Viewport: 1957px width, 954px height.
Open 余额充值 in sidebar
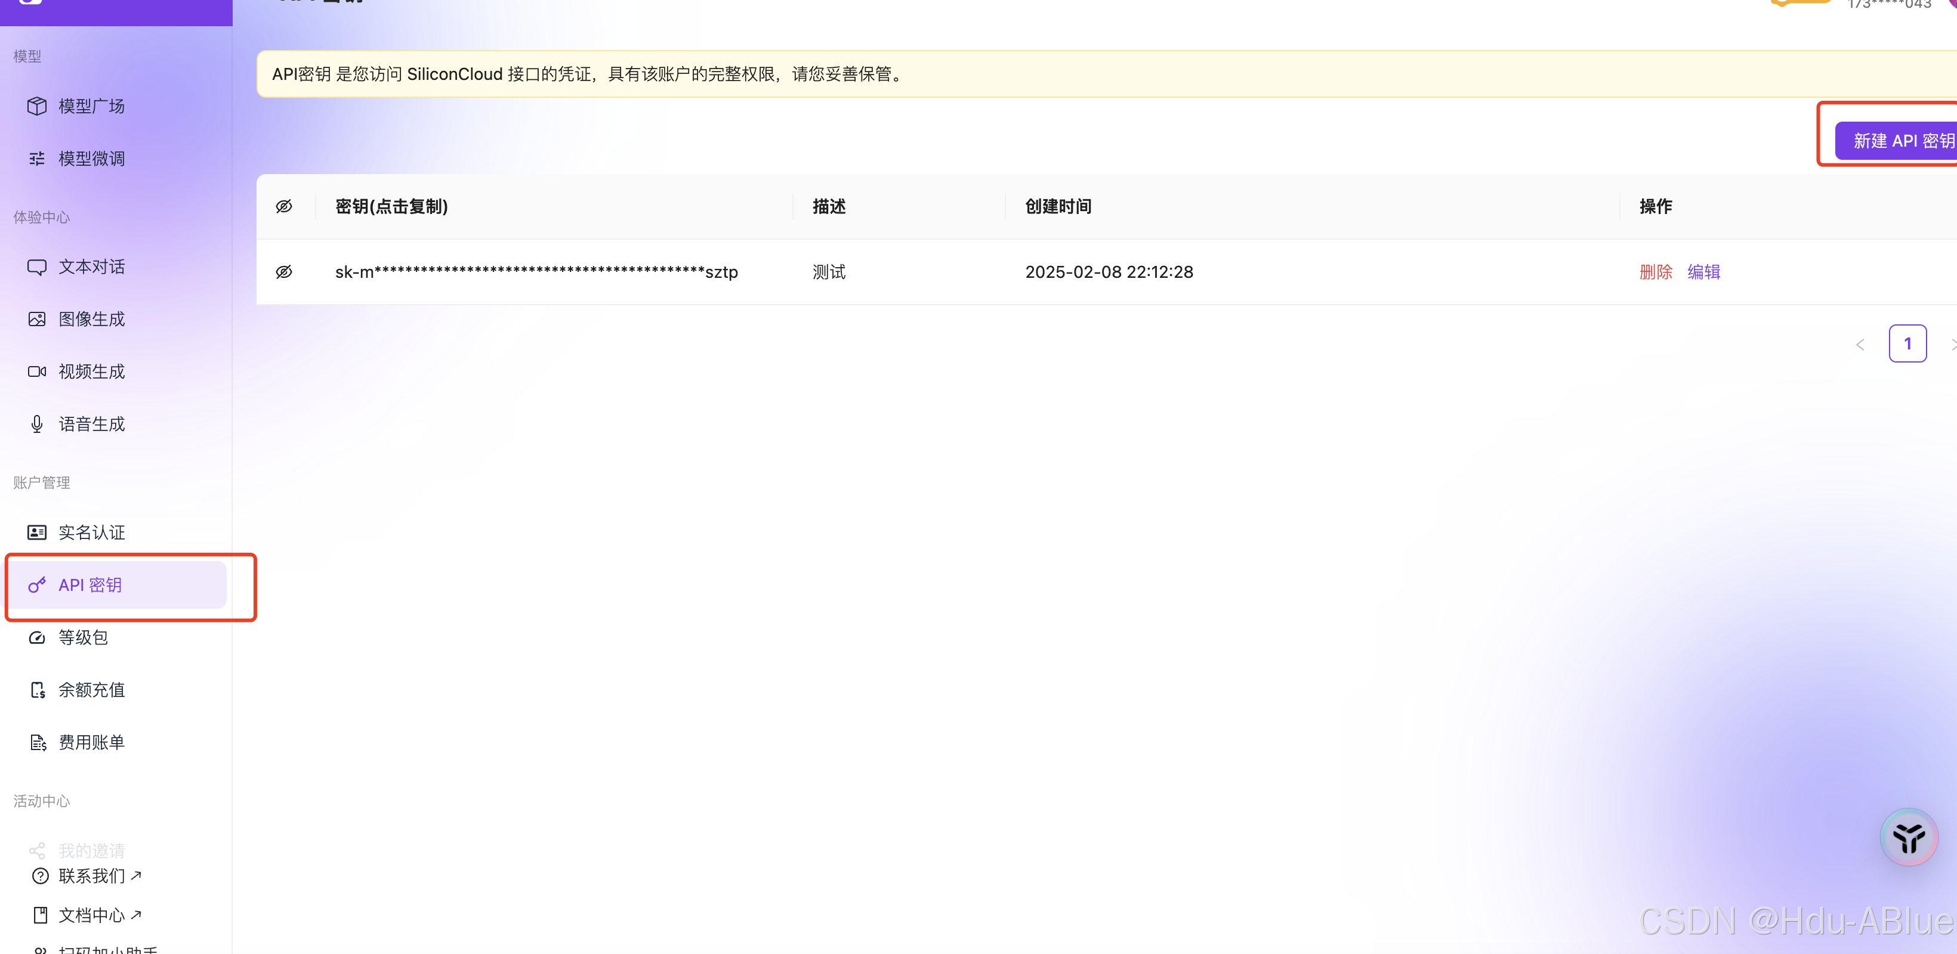point(91,690)
